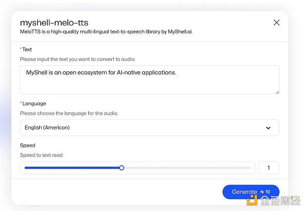
Task: Focus the Speed value box showing 1
Action: tap(269, 168)
